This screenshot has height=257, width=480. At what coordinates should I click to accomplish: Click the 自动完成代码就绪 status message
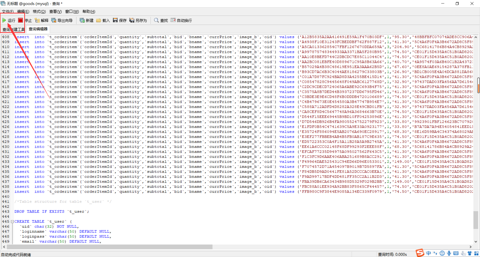pos(16,255)
